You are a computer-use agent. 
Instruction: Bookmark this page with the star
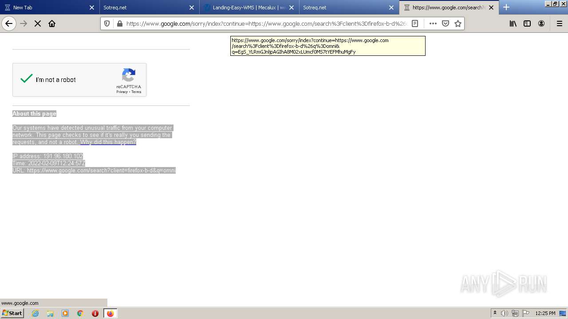point(458,23)
